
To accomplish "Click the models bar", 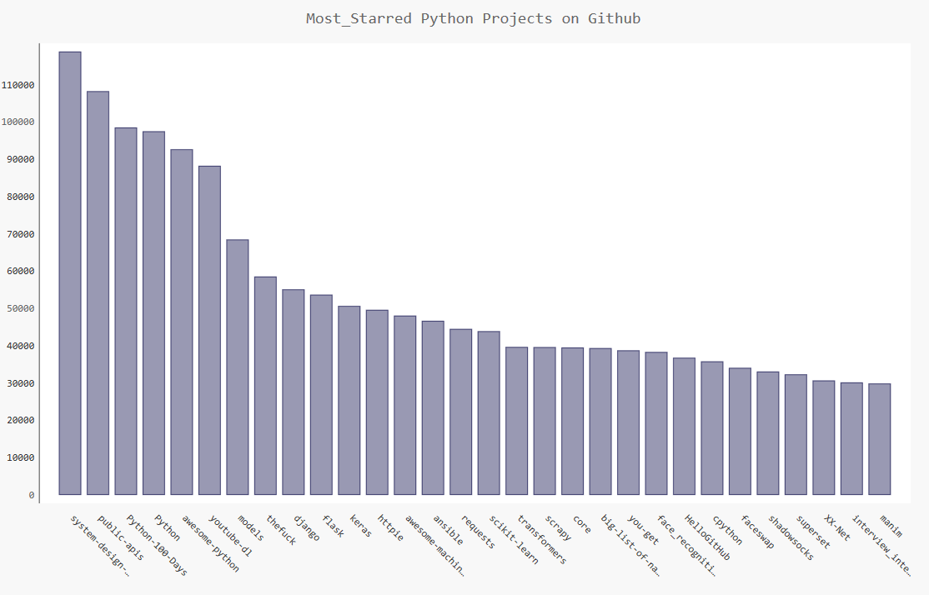I will [x=238, y=367].
